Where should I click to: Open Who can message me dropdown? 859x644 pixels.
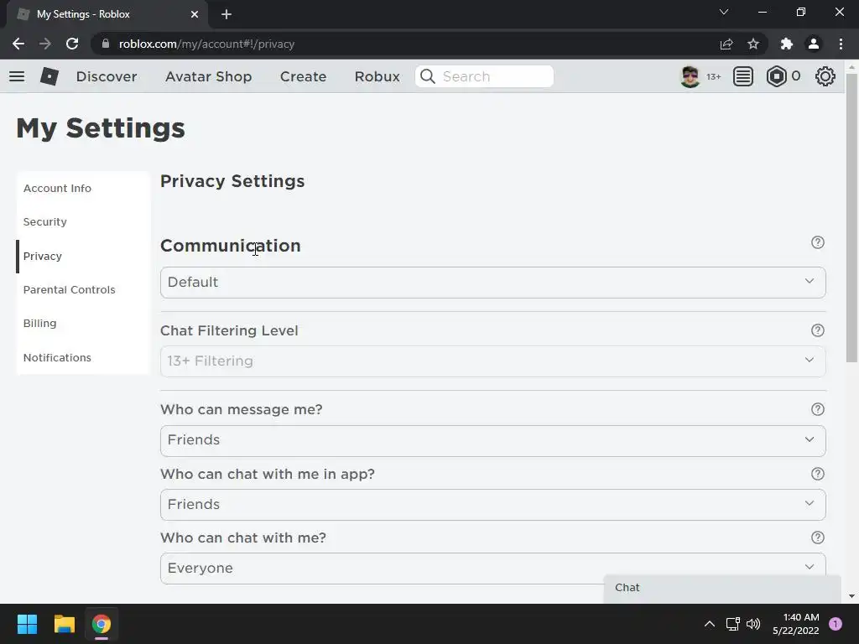pyautogui.click(x=492, y=440)
